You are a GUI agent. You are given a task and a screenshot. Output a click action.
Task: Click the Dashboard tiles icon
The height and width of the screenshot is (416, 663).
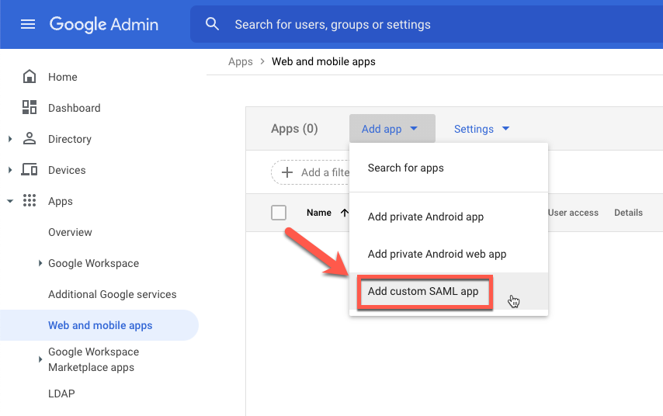click(x=30, y=107)
